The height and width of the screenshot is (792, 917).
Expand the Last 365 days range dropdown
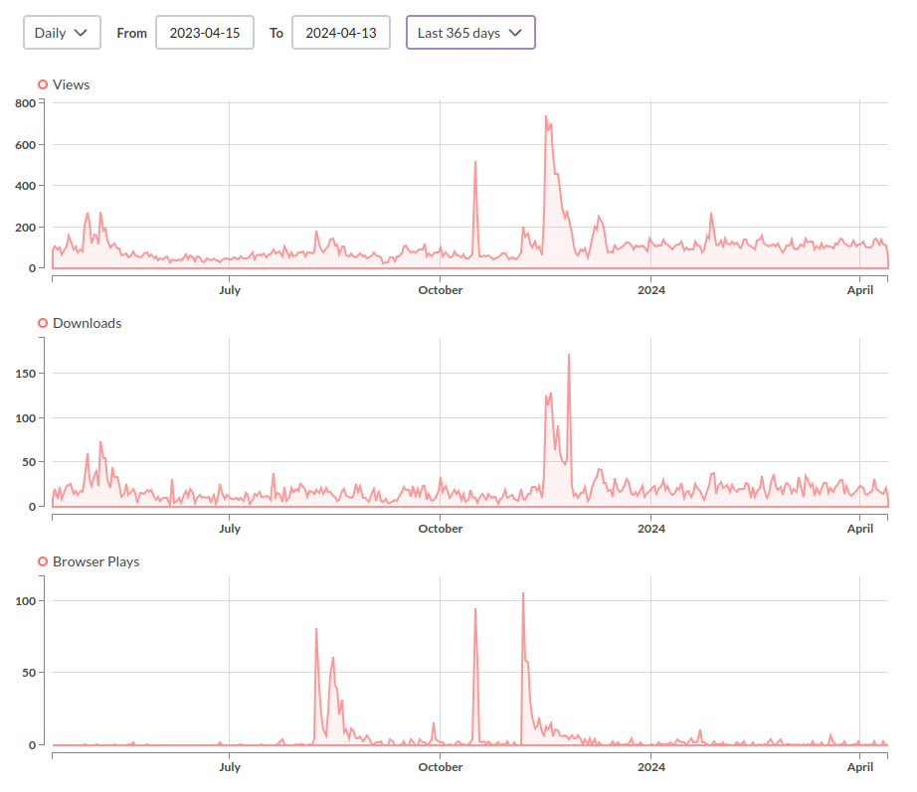pyautogui.click(x=470, y=33)
